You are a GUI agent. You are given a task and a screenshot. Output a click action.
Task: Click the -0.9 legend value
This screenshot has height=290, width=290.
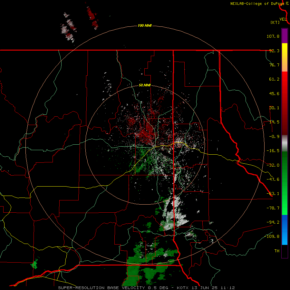[274, 137]
